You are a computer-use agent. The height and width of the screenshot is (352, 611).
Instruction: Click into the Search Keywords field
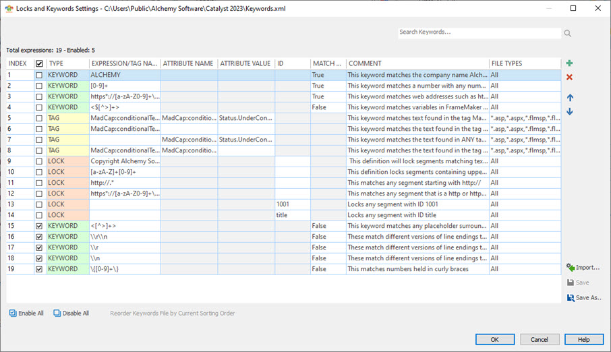tap(478, 32)
